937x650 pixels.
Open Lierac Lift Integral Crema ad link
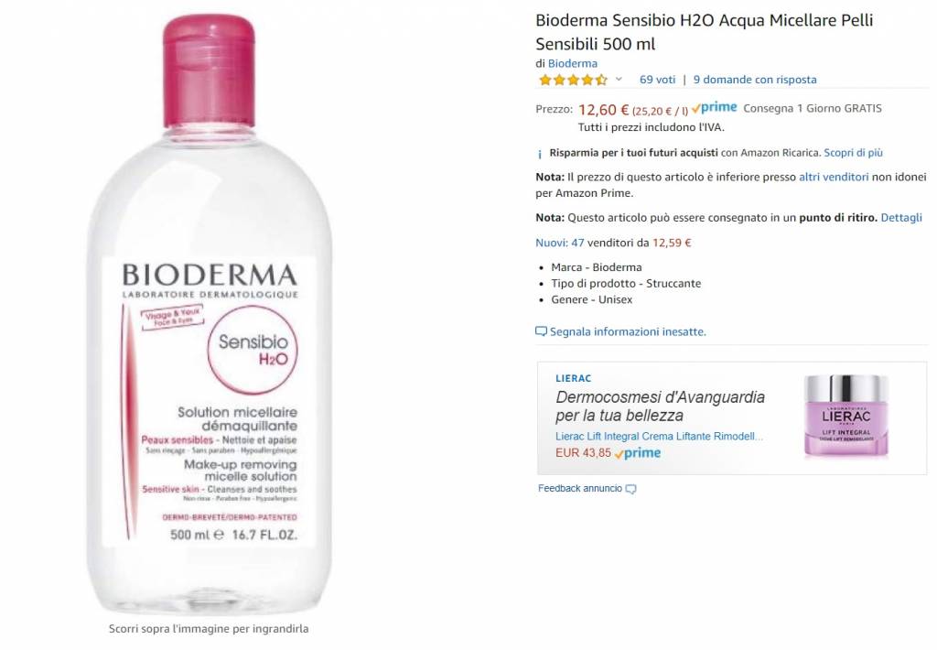click(659, 437)
